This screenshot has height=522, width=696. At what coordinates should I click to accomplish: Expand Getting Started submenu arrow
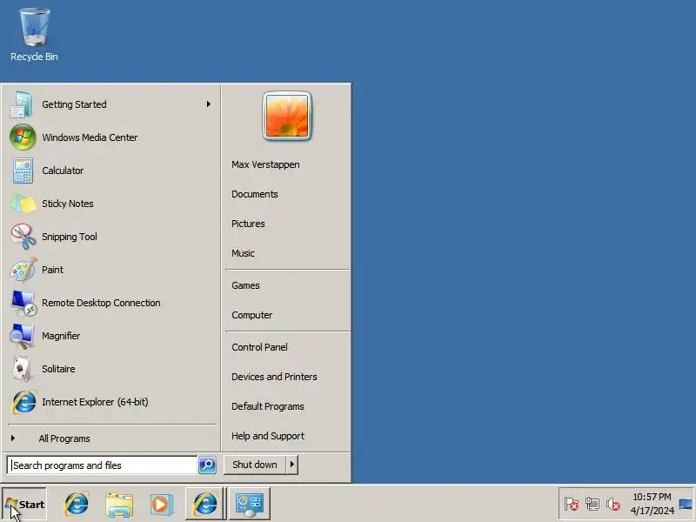[x=208, y=104]
